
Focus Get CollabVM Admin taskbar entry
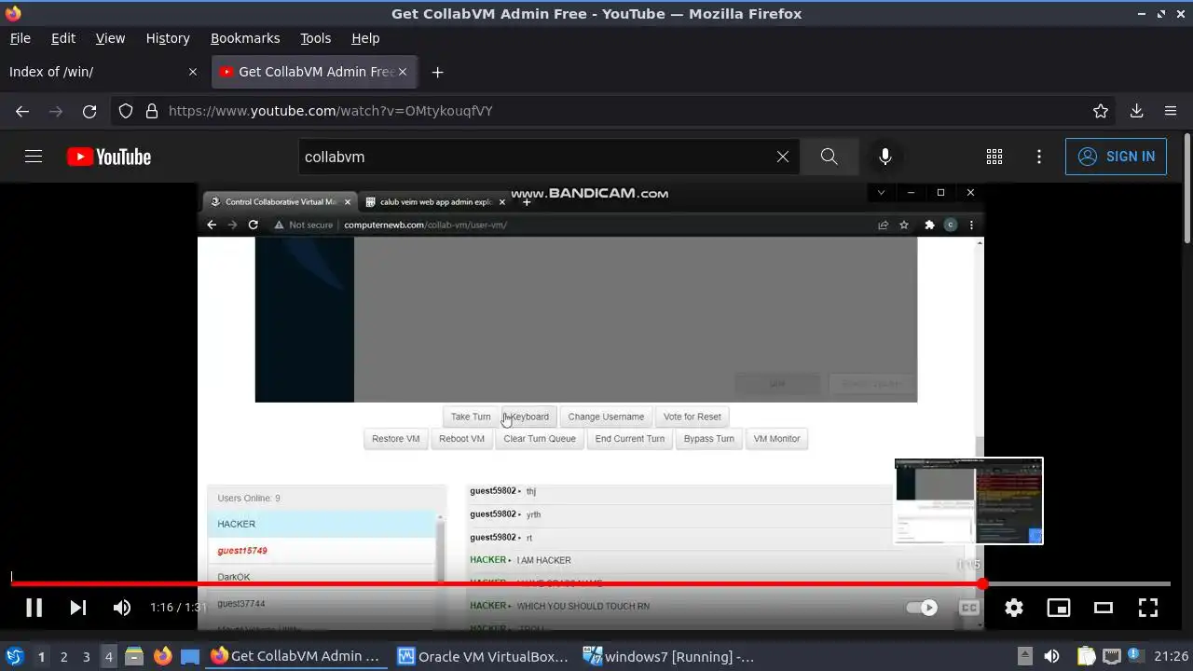[x=296, y=656]
